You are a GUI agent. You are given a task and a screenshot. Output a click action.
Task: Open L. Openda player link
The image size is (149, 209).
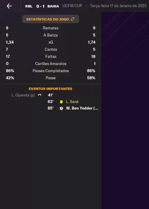coord(23,95)
